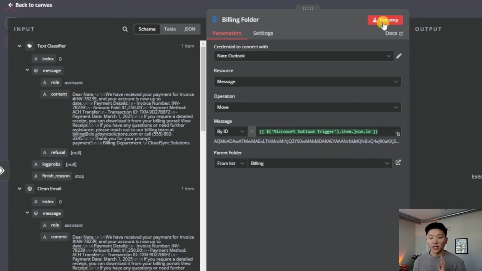Click the Billing Folder title
The width and height of the screenshot is (482, 271).
[240, 20]
